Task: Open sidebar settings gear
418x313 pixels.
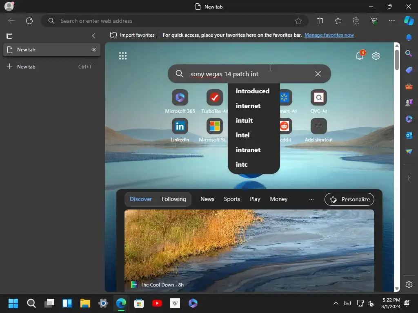Action: click(409, 284)
